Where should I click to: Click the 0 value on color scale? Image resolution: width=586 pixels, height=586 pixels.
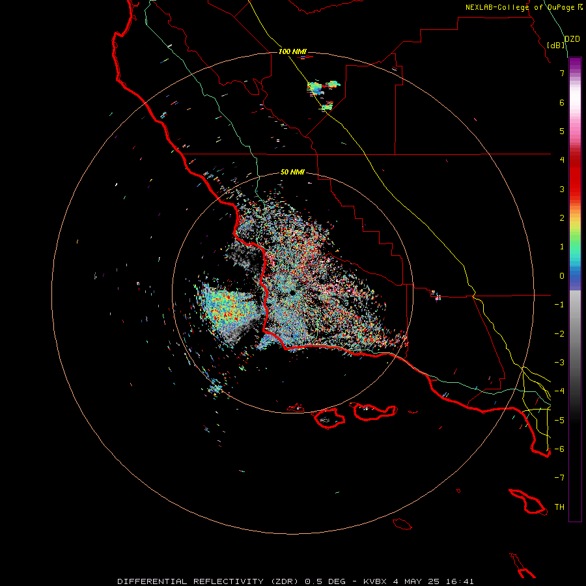562,276
